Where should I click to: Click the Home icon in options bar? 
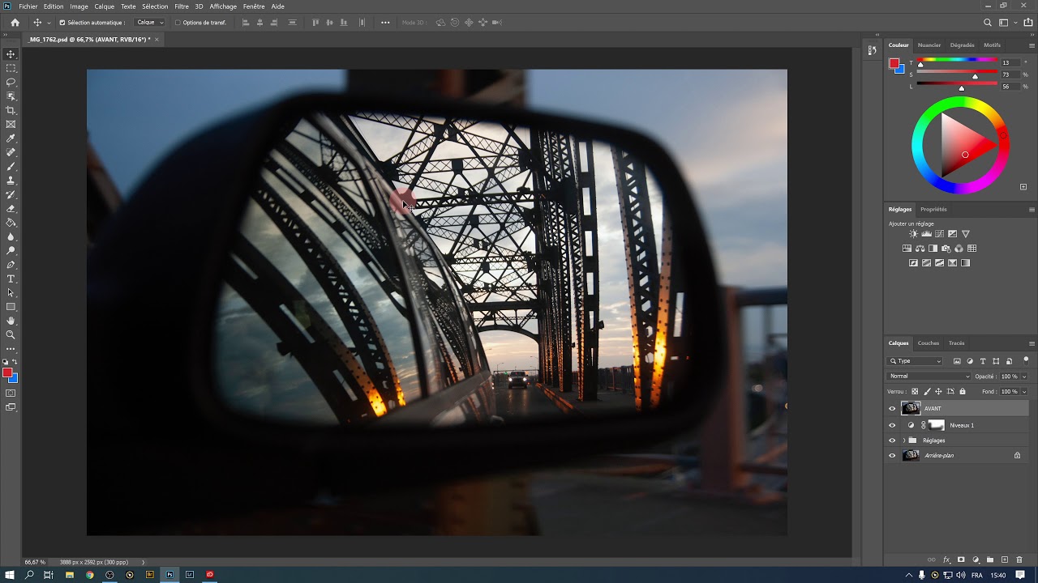click(x=15, y=23)
